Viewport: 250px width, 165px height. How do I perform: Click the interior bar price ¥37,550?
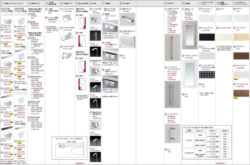172,75
